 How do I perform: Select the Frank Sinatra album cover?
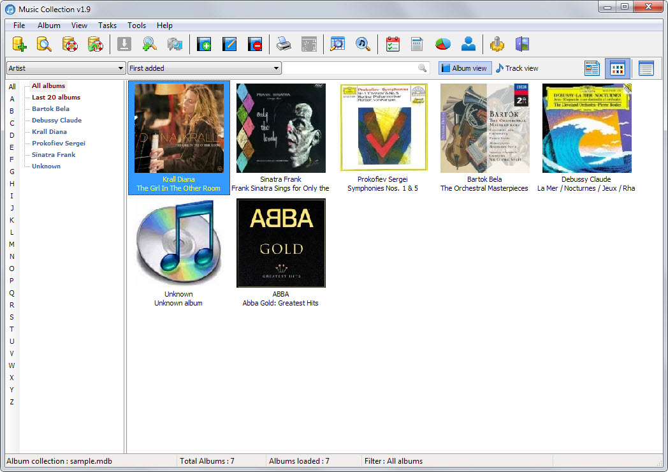(280, 128)
